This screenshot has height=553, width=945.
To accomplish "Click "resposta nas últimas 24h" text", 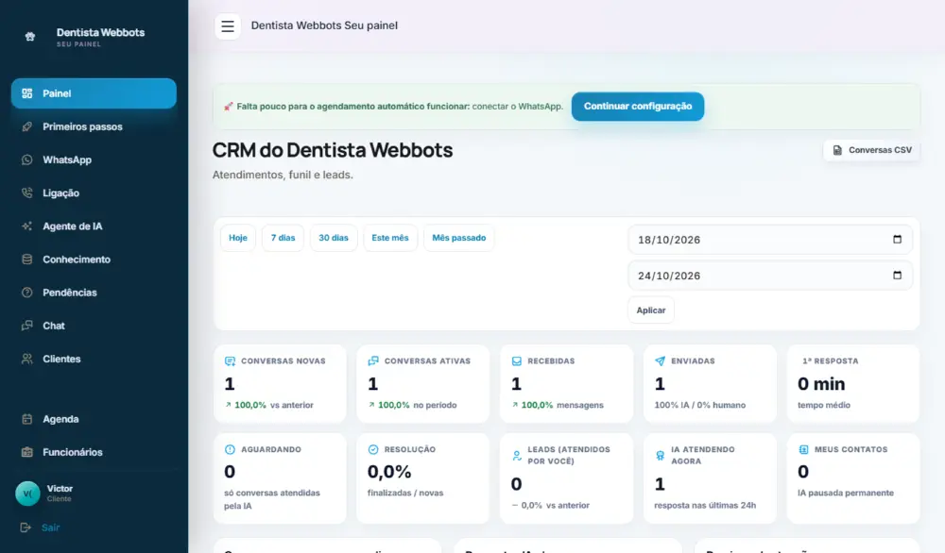I will coord(705,506).
